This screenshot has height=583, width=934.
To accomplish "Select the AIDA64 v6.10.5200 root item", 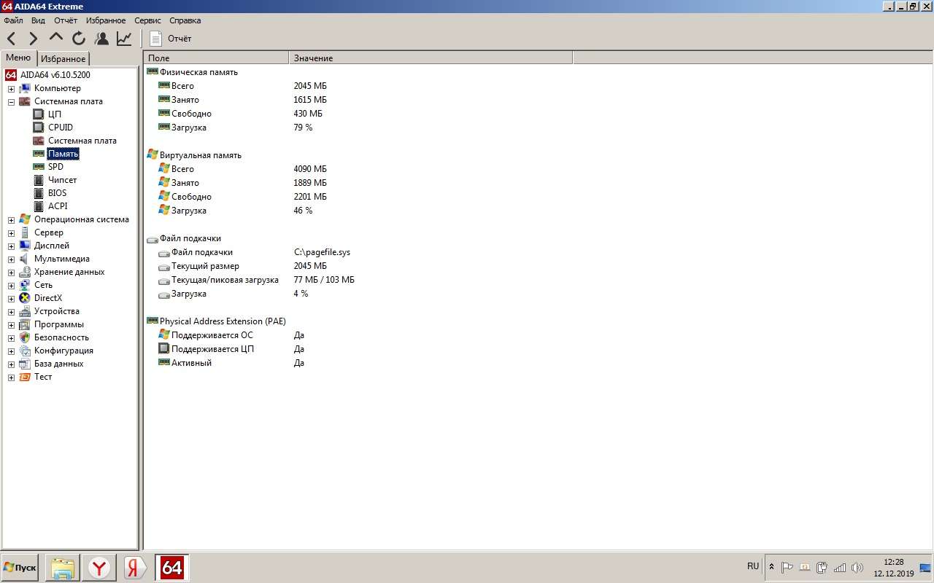I will tap(55, 75).
